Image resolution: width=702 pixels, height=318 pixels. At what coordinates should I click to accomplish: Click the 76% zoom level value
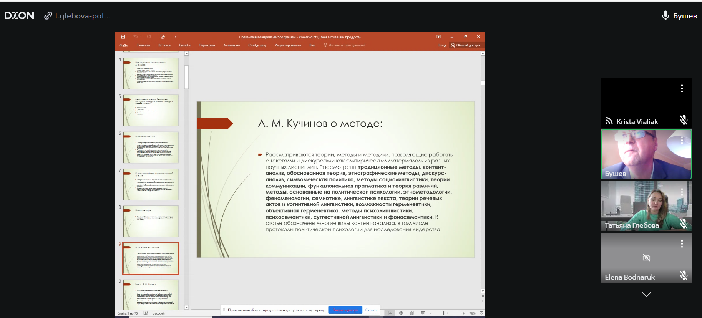(472, 313)
